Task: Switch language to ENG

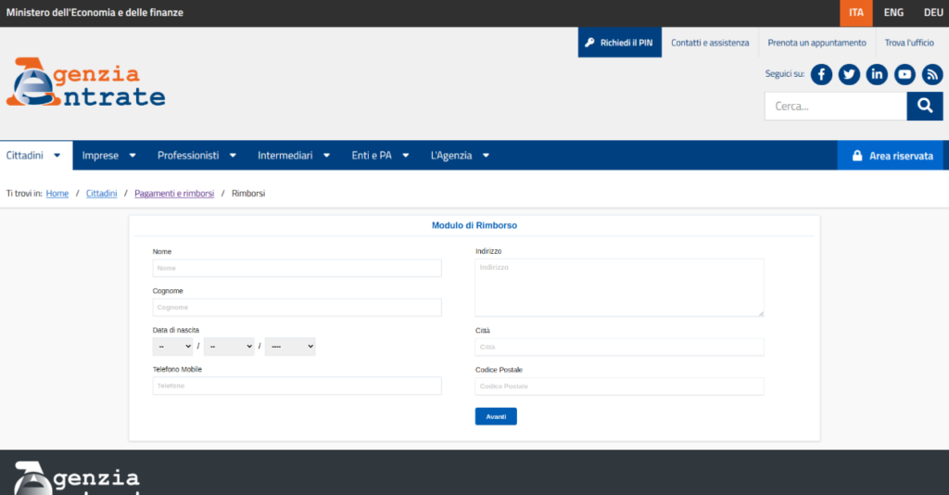Action: click(x=893, y=13)
